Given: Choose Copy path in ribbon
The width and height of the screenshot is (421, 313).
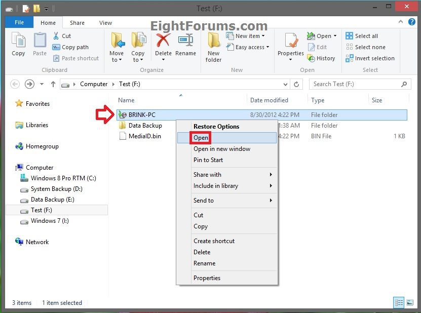Looking at the screenshot, I should (70, 47).
